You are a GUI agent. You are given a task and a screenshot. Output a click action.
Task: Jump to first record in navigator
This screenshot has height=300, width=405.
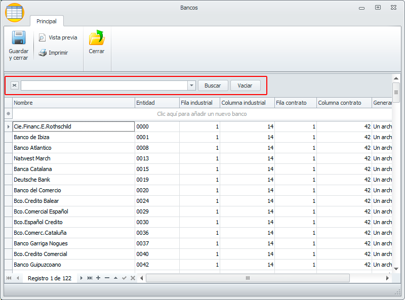9,278
